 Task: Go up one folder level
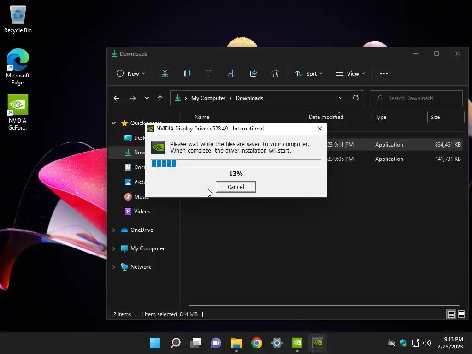(x=160, y=98)
